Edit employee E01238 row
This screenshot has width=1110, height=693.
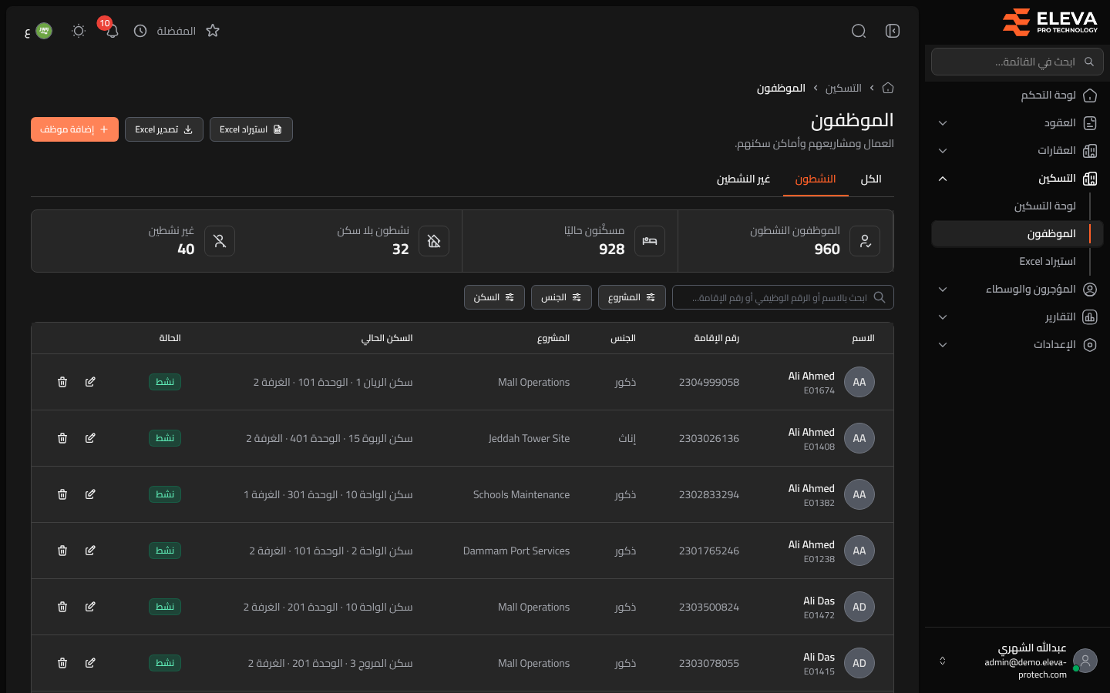point(90,551)
